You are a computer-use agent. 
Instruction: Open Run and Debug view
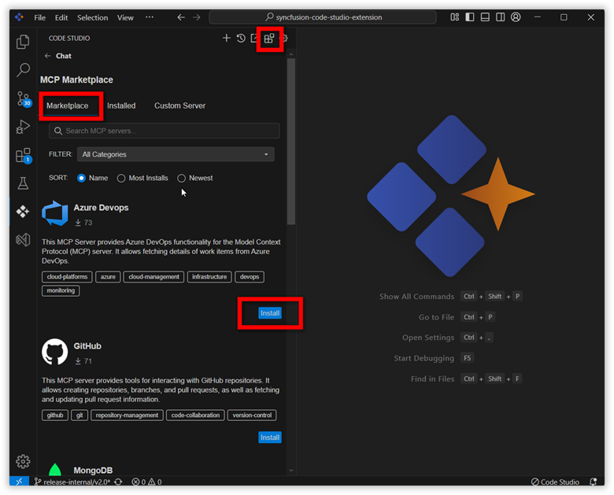click(x=23, y=127)
